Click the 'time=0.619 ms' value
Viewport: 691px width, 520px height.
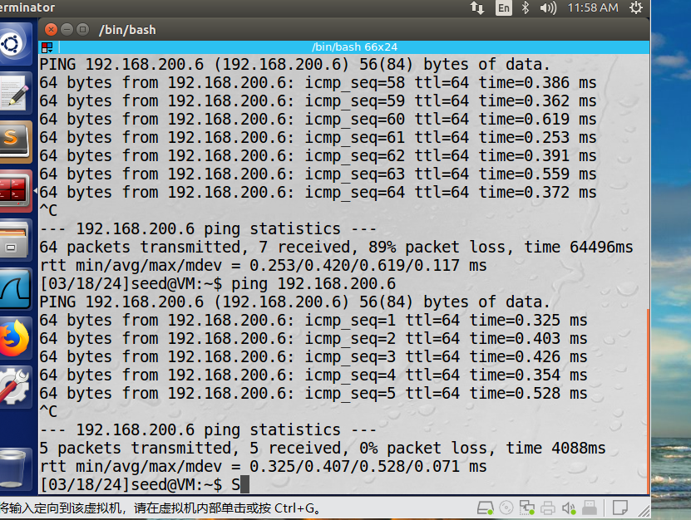coord(538,120)
